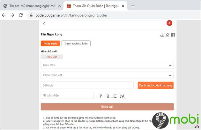
Task: Open the 'Danh sách sự kiện' tab
Action: (x=76, y=43)
